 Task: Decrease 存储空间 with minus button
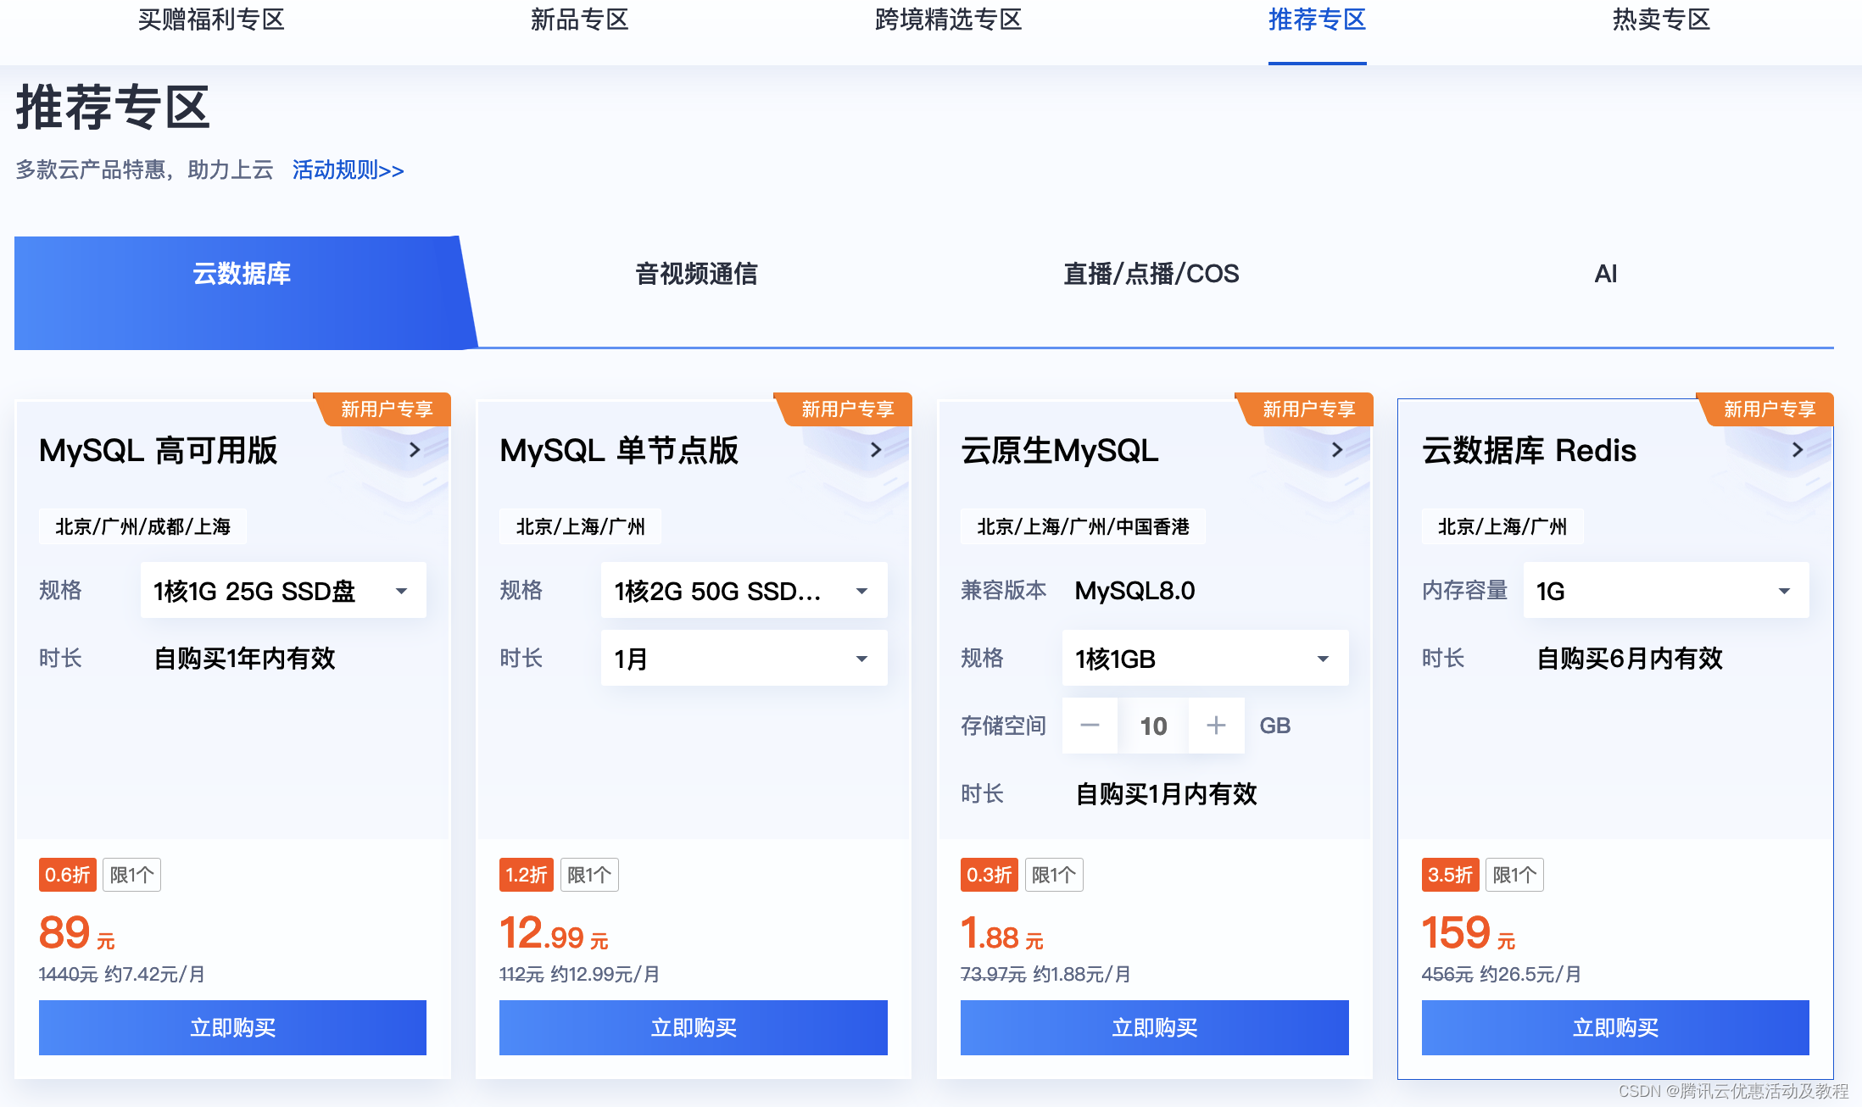[1090, 726]
